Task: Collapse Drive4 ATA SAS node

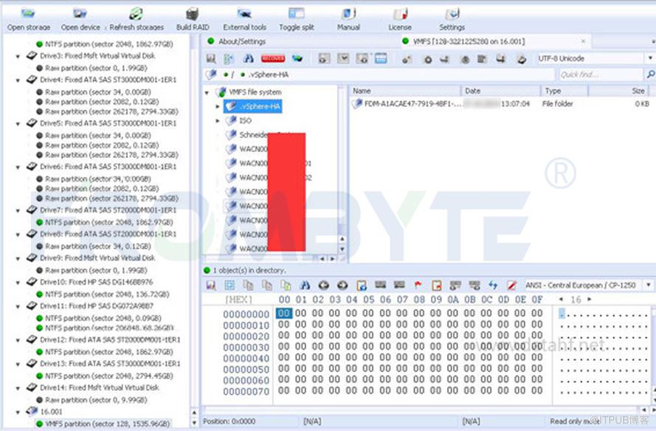Action: tap(18, 80)
